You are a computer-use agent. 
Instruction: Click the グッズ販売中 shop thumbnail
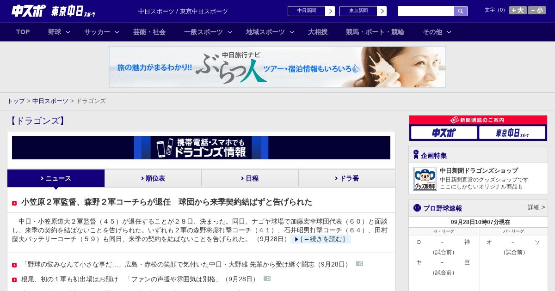pos(425,179)
